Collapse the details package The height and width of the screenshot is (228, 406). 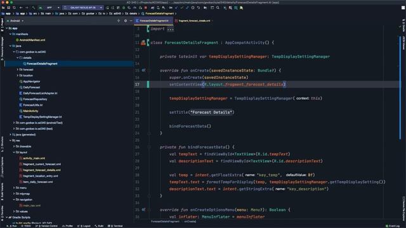[x=18, y=58]
